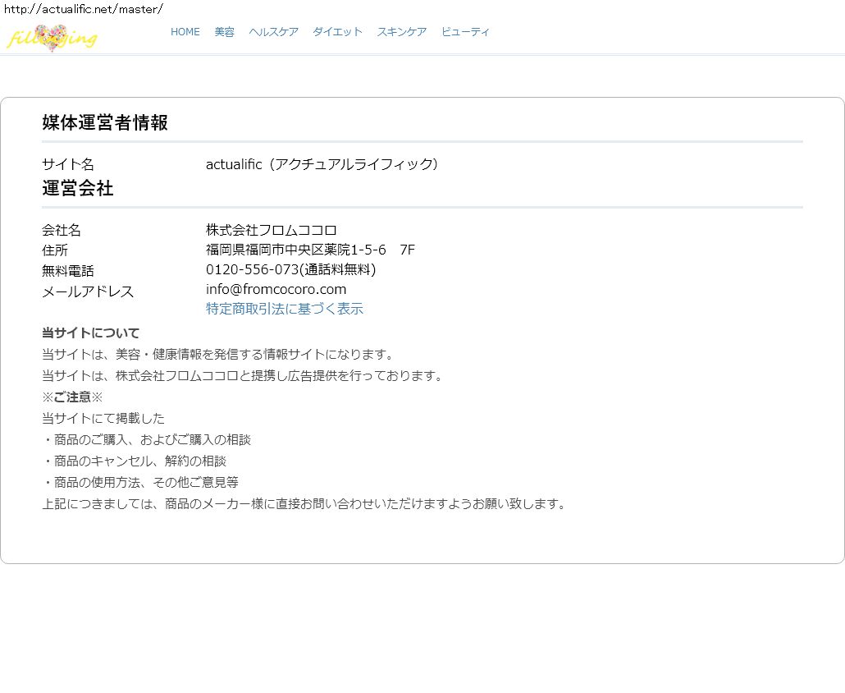Click the URL text at page top
This screenshot has width=845, height=693.
(84, 9)
